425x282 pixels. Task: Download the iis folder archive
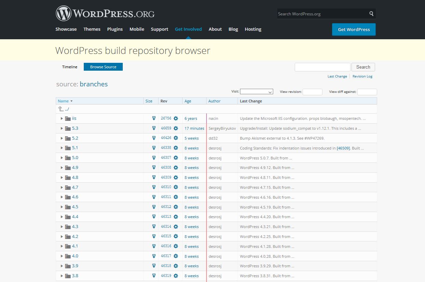tap(154, 118)
